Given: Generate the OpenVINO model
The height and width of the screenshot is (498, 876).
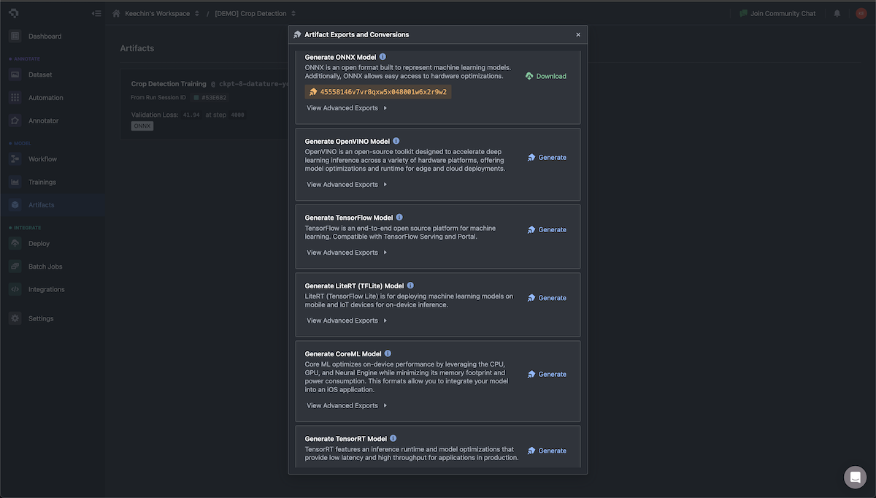Looking at the screenshot, I should [547, 157].
